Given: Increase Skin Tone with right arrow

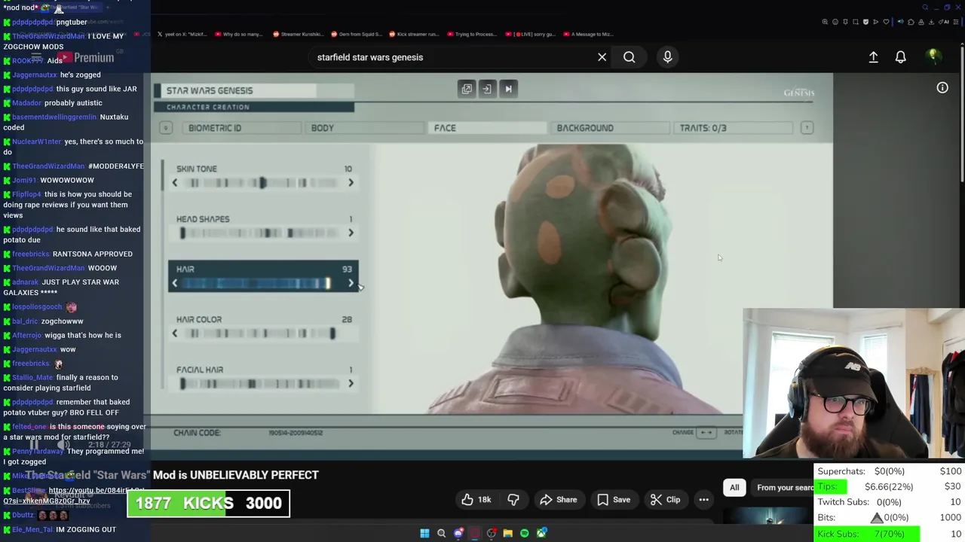Looking at the screenshot, I should 351,183.
